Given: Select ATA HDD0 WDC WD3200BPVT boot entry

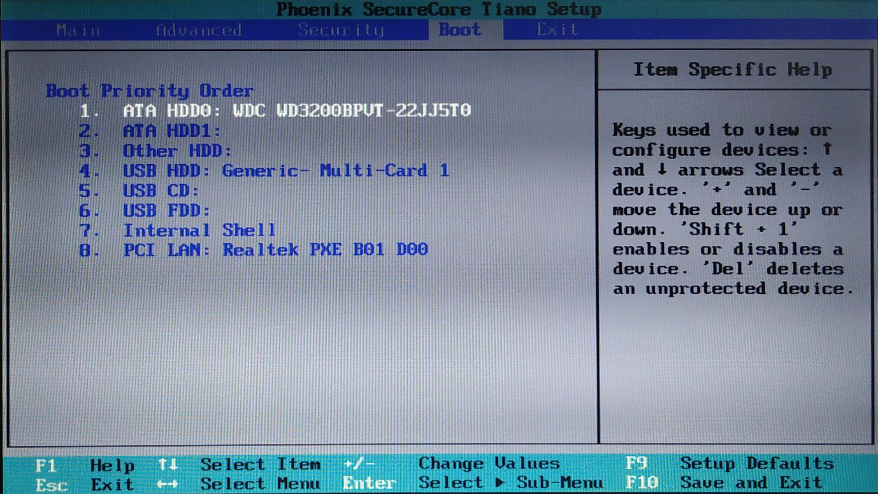Looking at the screenshot, I should 275,110.
